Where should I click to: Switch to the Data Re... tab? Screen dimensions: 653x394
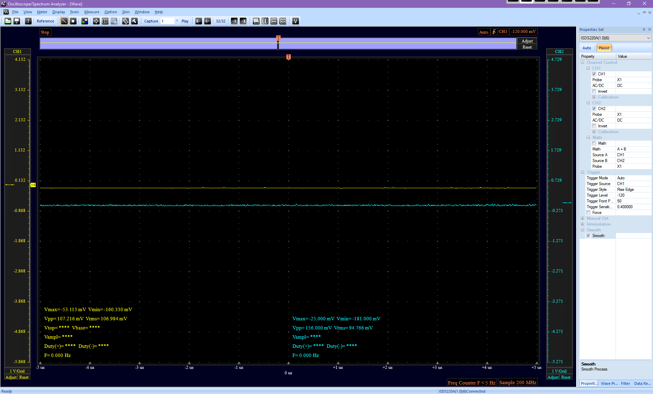[642, 383]
